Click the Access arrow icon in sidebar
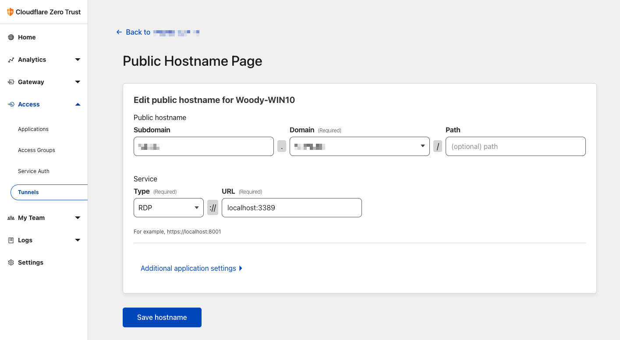This screenshot has height=340, width=620. pyautogui.click(x=11, y=104)
